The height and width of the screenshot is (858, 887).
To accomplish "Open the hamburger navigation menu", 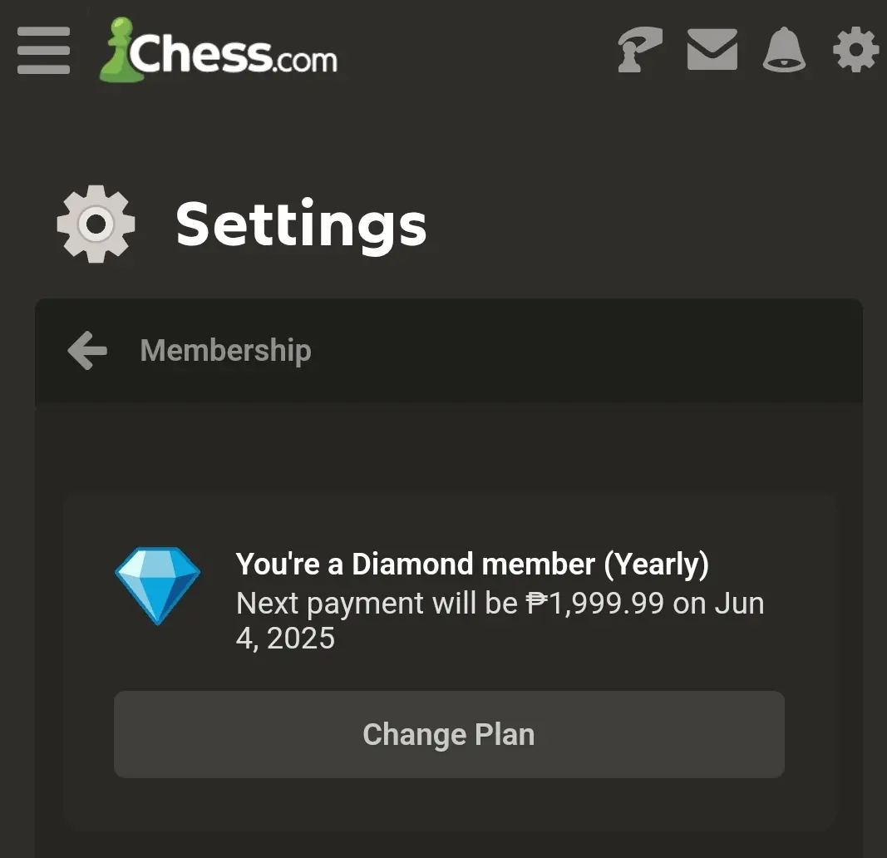I will (x=43, y=51).
